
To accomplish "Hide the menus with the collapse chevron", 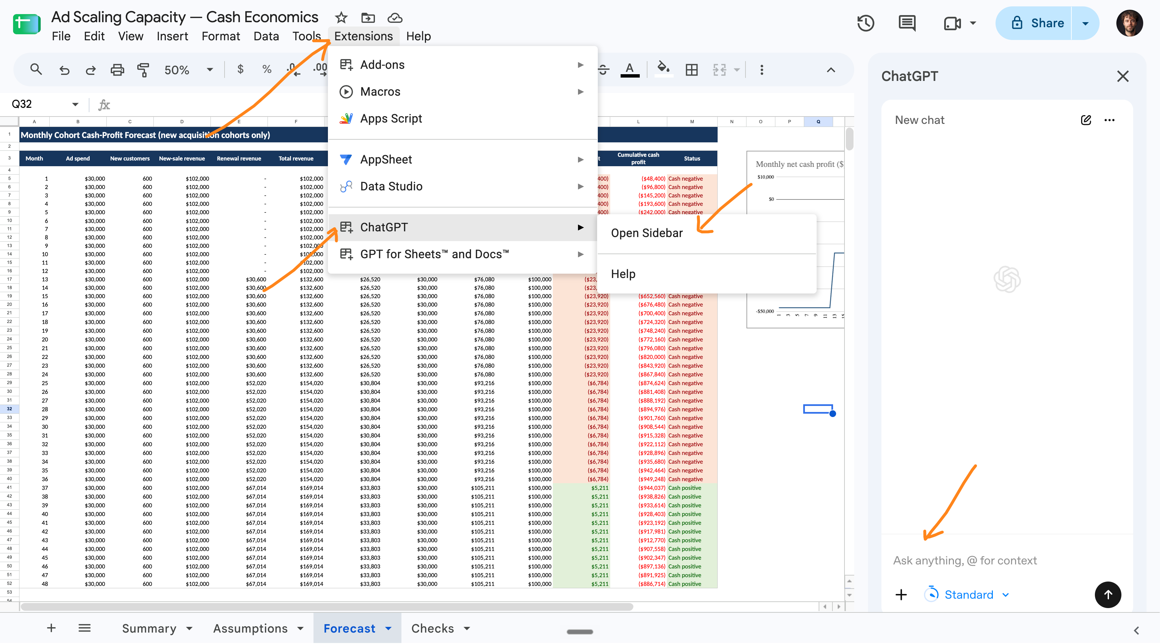I will 831,70.
